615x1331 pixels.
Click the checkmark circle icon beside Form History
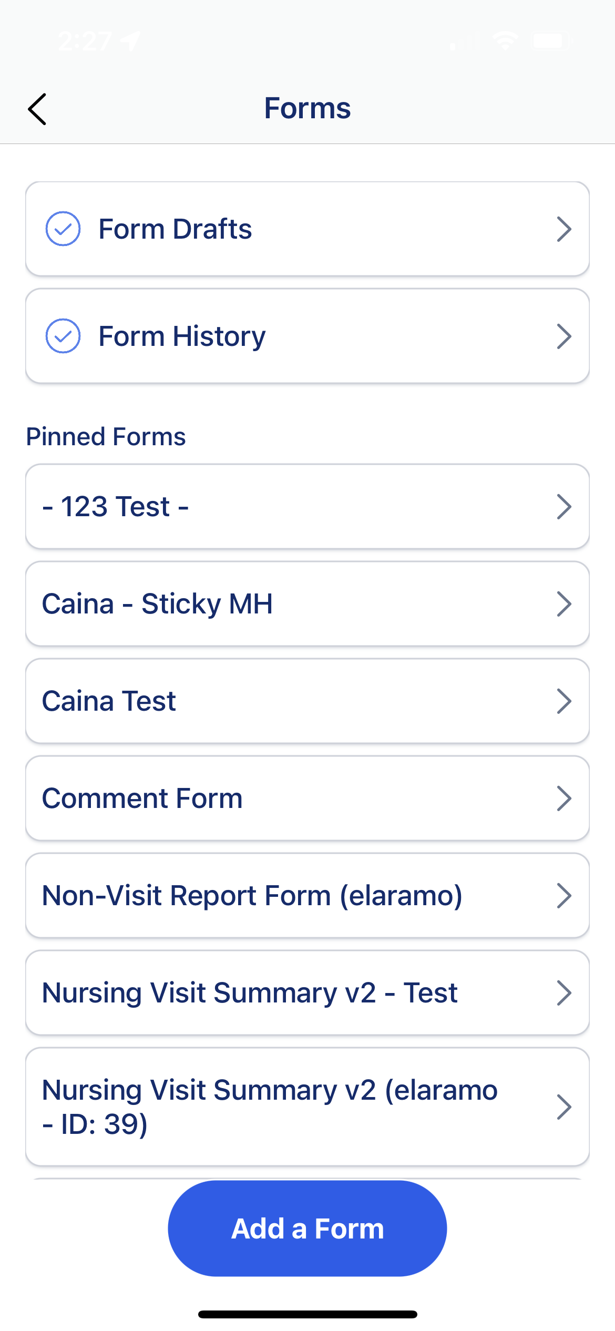coord(63,336)
